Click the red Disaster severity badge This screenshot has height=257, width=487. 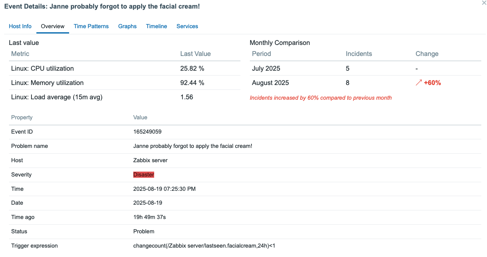pos(144,174)
